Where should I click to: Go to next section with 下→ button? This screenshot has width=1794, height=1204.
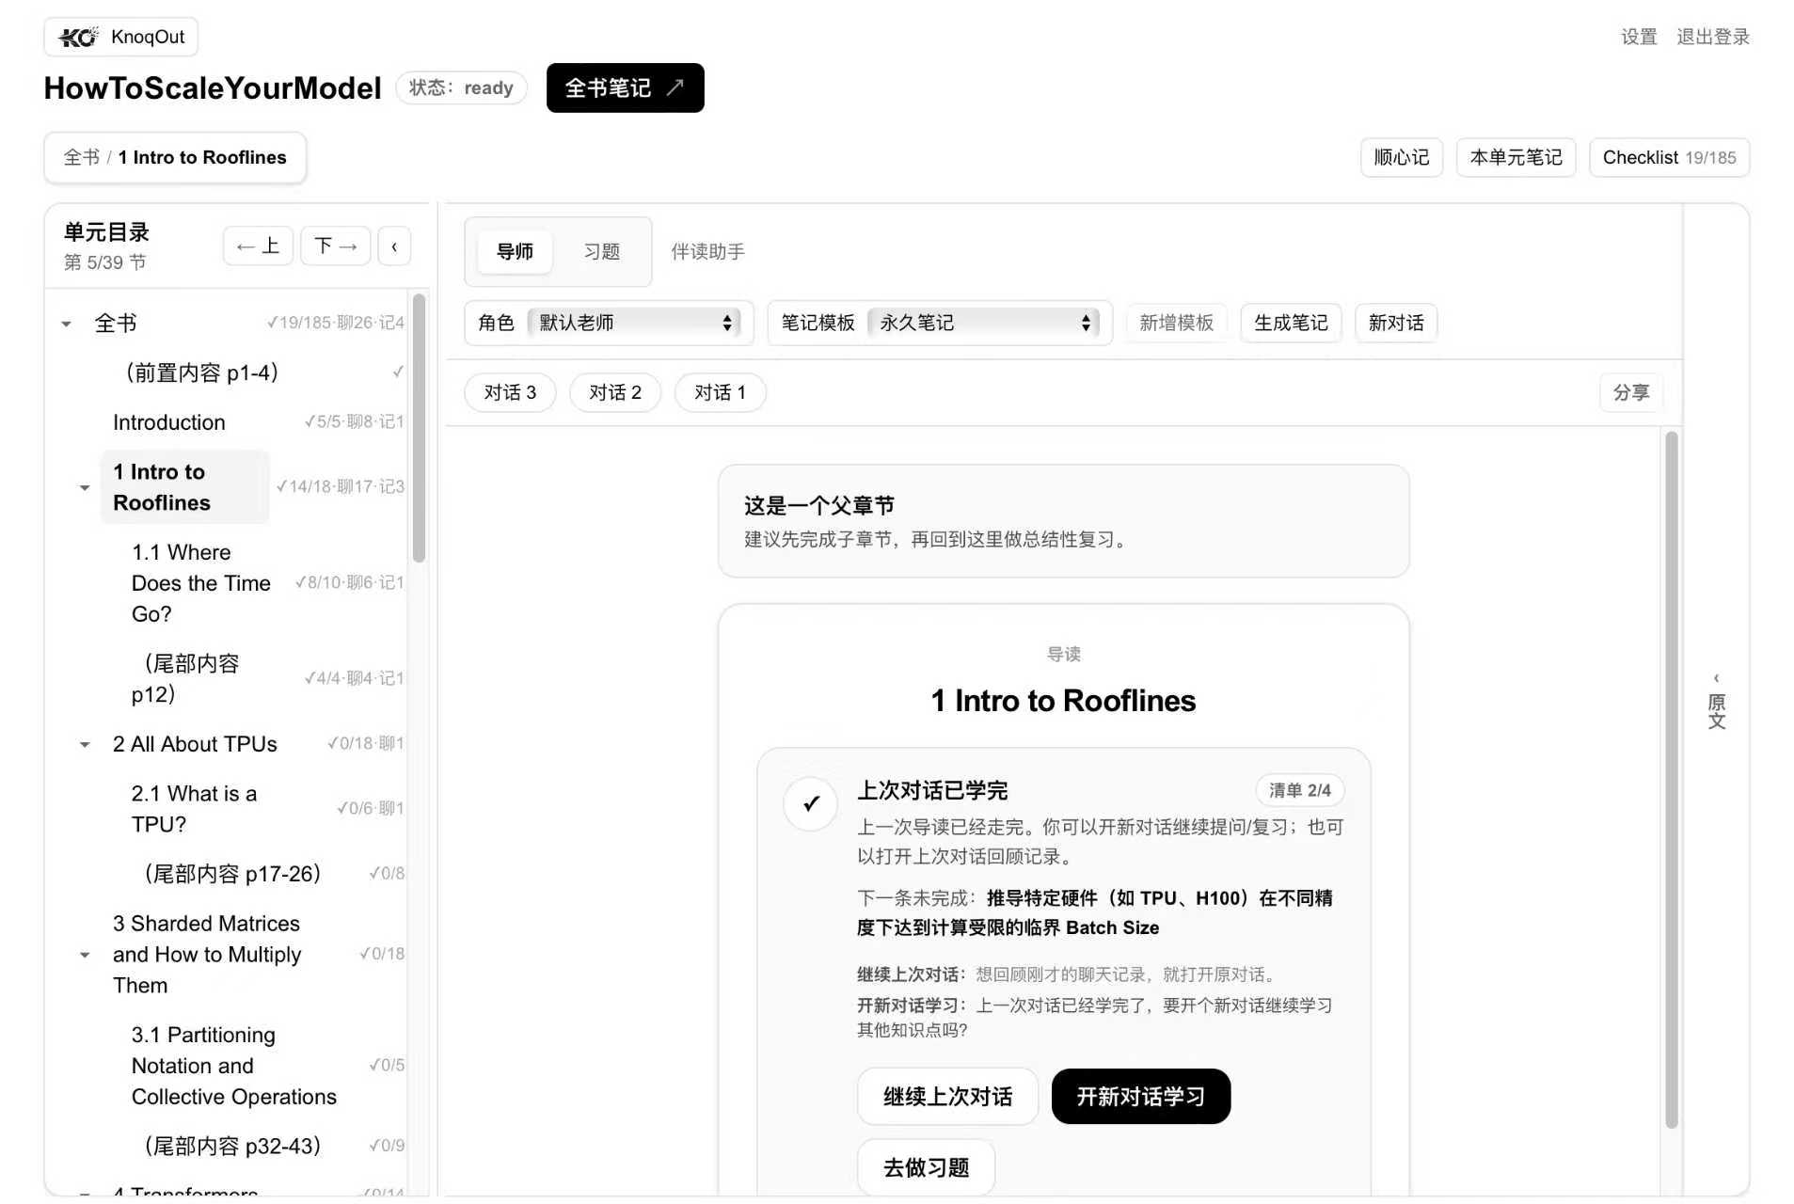point(335,246)
